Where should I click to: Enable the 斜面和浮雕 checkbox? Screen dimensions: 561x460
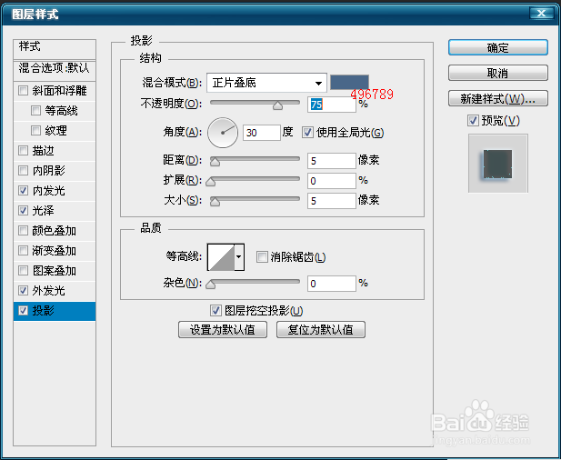tap(24, 91)
